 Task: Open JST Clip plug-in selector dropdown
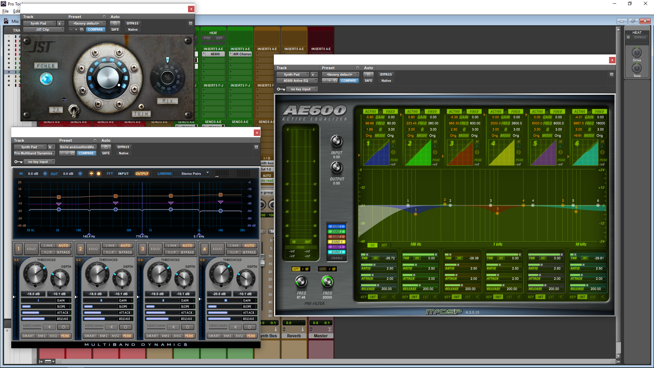pos(43,30)
